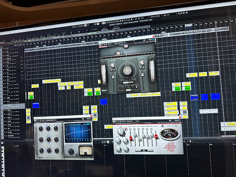Toggle the Treble band button in the RS56
Image resolution: width=236 pixels, height=177 pixels.
click(x=49, y=143)
